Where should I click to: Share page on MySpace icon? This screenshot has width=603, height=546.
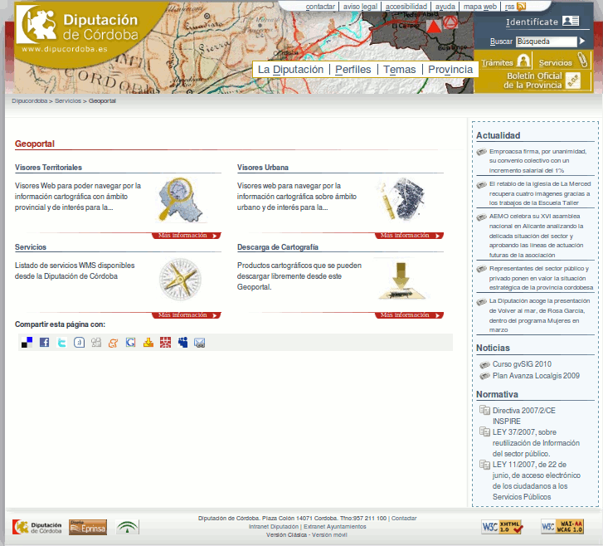click(182, 343)
